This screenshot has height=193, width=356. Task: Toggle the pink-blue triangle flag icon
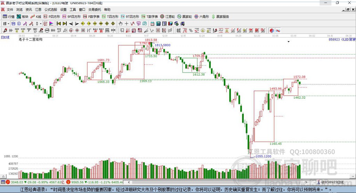[51, 23]
